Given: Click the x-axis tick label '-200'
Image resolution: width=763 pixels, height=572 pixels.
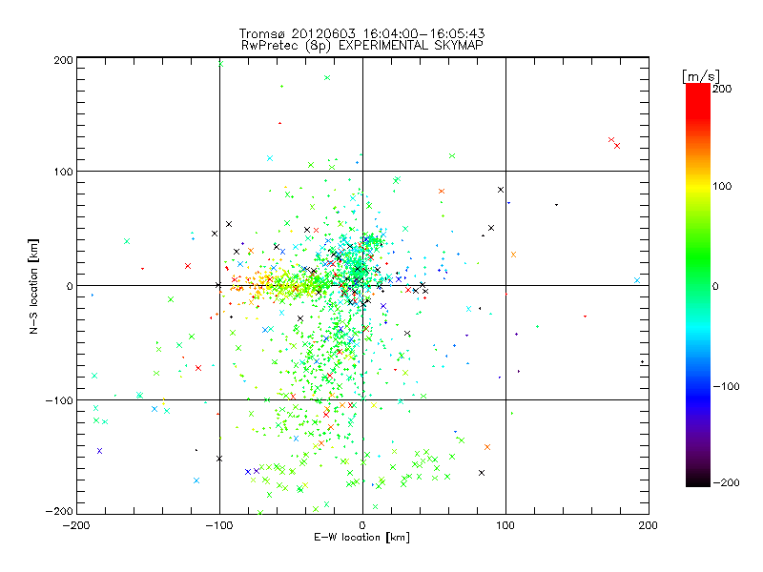Looking at the screenshot, I should tap(77, 526).
